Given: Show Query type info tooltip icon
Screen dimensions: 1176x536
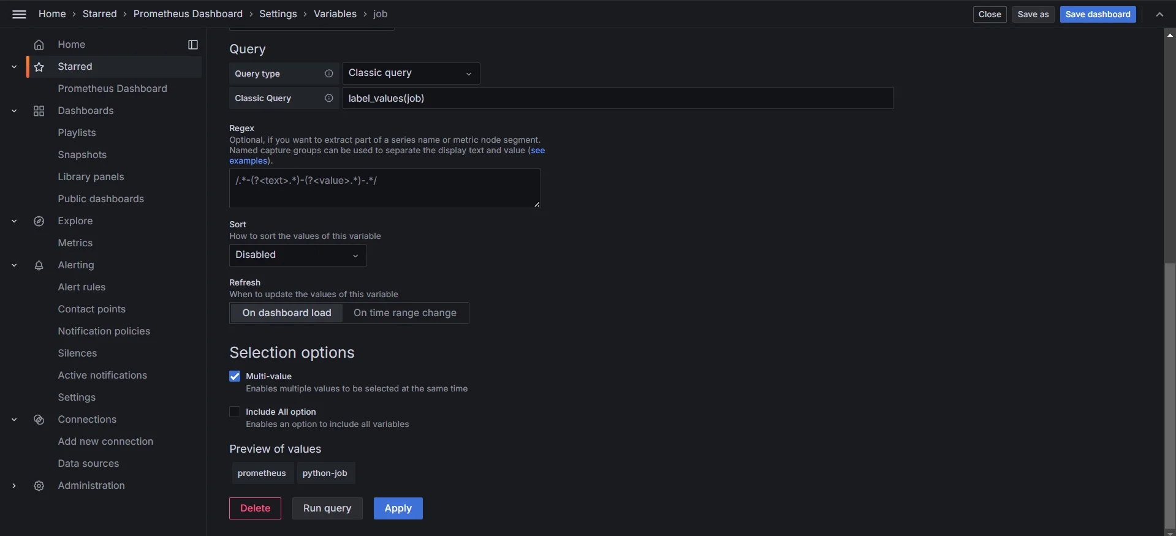Looking at the screenshot, I should 329,74.
